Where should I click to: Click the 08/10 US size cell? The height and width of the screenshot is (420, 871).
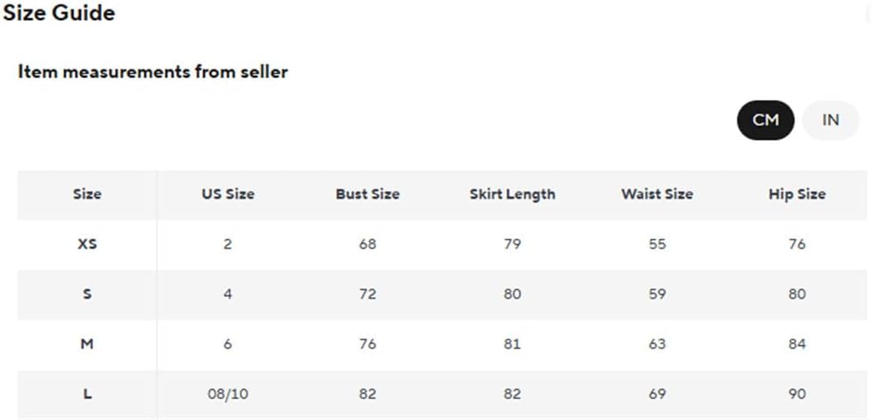coord(228,394)
